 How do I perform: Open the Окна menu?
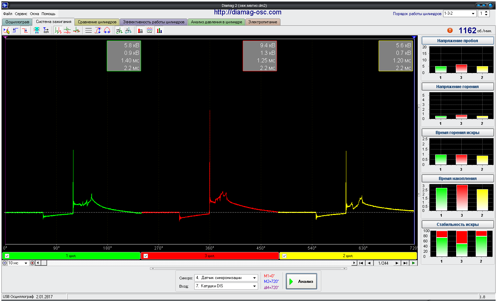[x=34, y=14]
